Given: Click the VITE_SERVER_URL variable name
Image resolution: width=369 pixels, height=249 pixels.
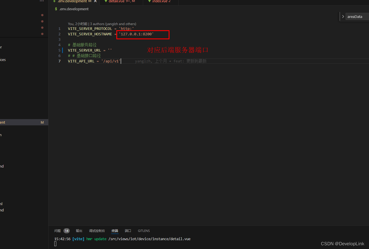Looking at the screenshot, I should (x=85, y=50).
